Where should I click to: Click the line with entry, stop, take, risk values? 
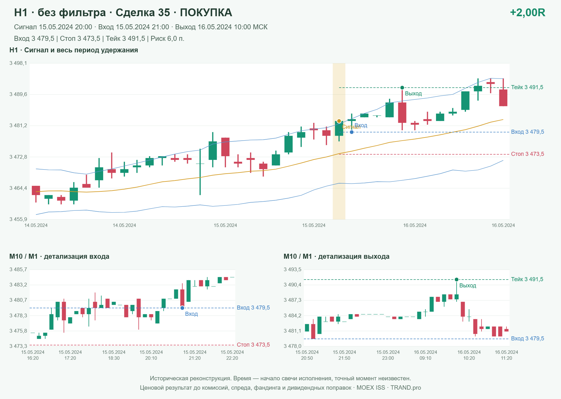[99, 39]
